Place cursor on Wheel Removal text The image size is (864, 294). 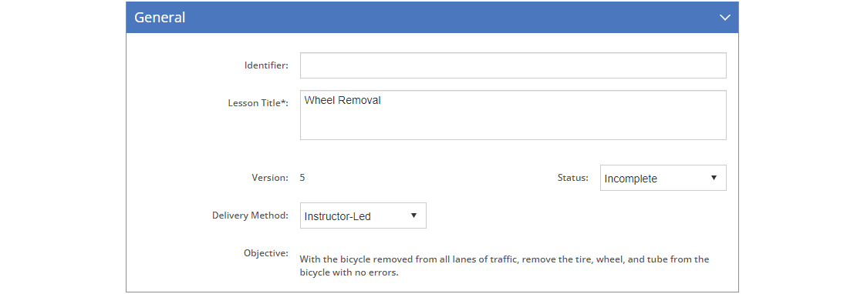click(x=343, y=101)
